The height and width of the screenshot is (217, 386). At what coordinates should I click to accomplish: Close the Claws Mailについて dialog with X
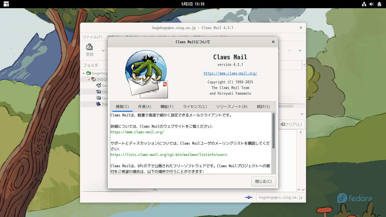(273, 42)
